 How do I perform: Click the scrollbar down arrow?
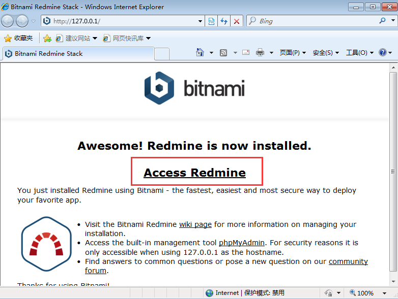393,281
